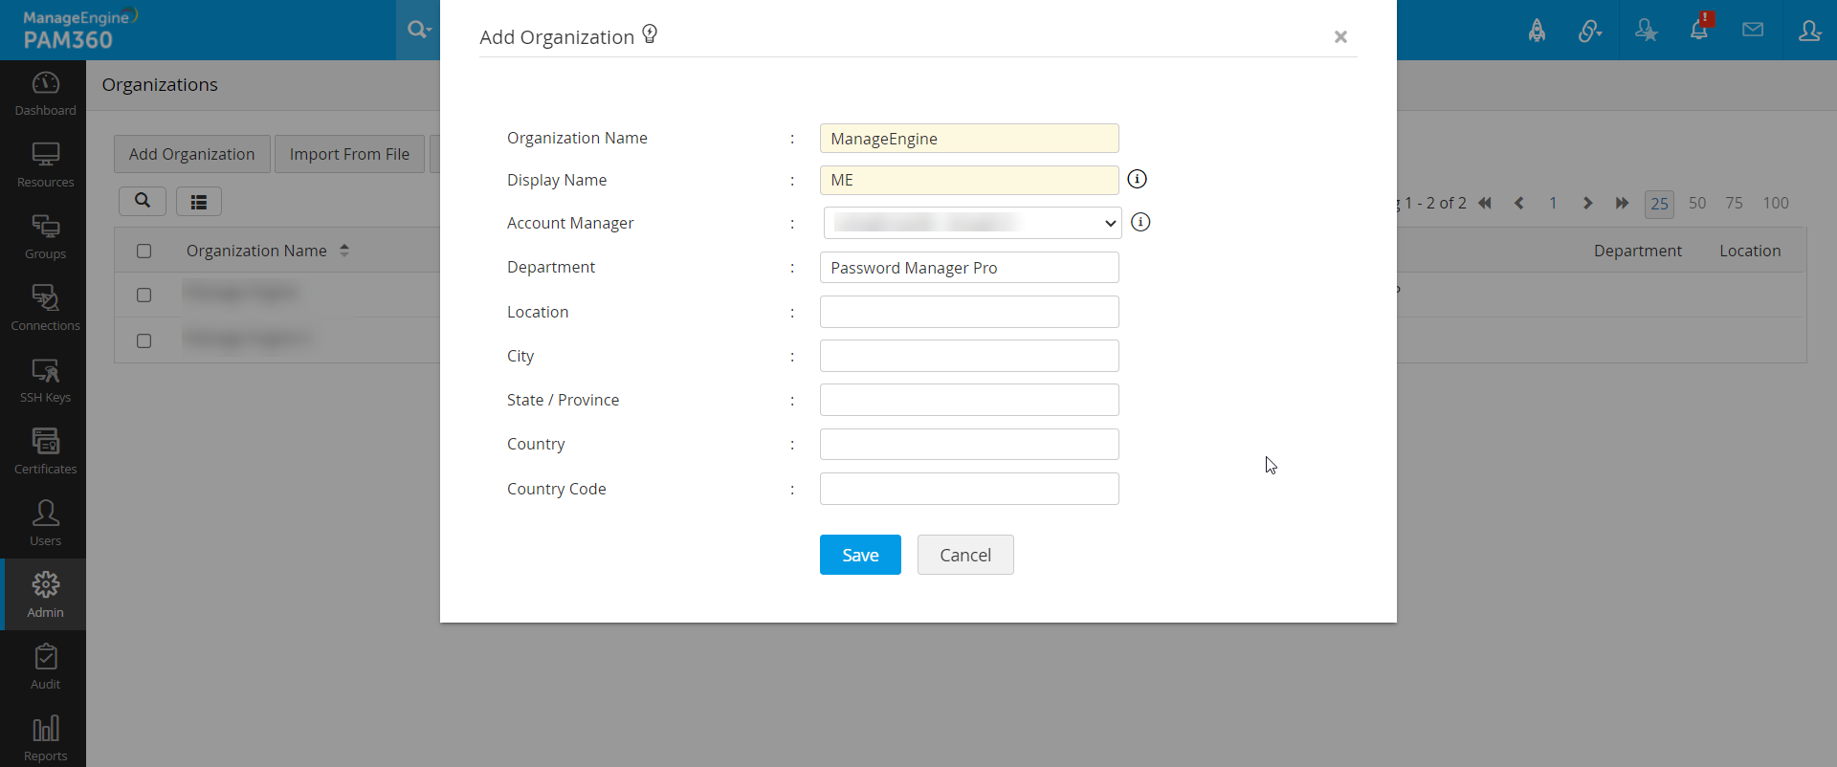This screenshot has width=1837, height=767.
Task: Show 100 rows per page
Action: pyautogui.click(x=1776, y=203)
